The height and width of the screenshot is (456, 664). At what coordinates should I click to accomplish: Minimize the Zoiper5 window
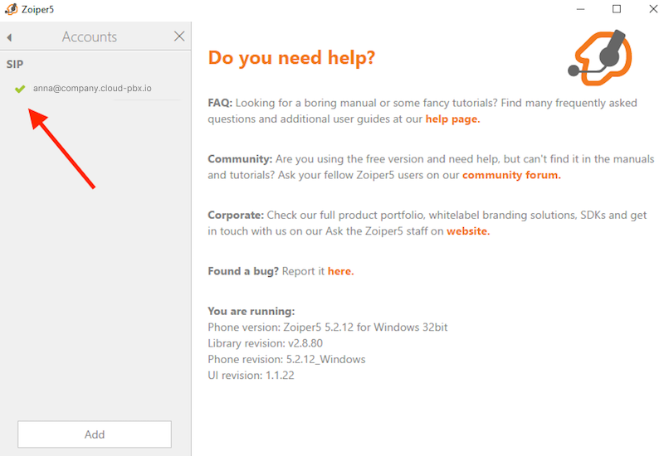point(579,9)
